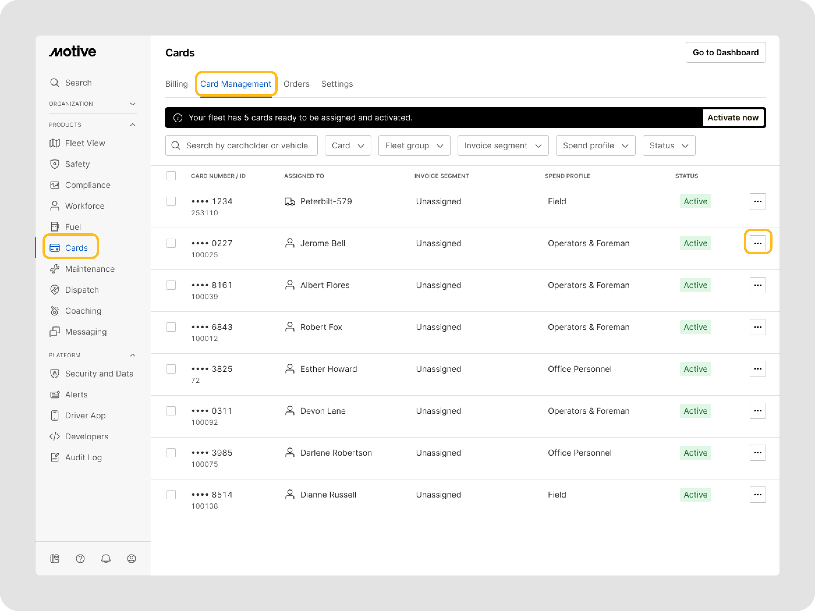The image size is (815, 611).
Task: Open Fleet View map icon in sidebar
Action: coord(54,143)
